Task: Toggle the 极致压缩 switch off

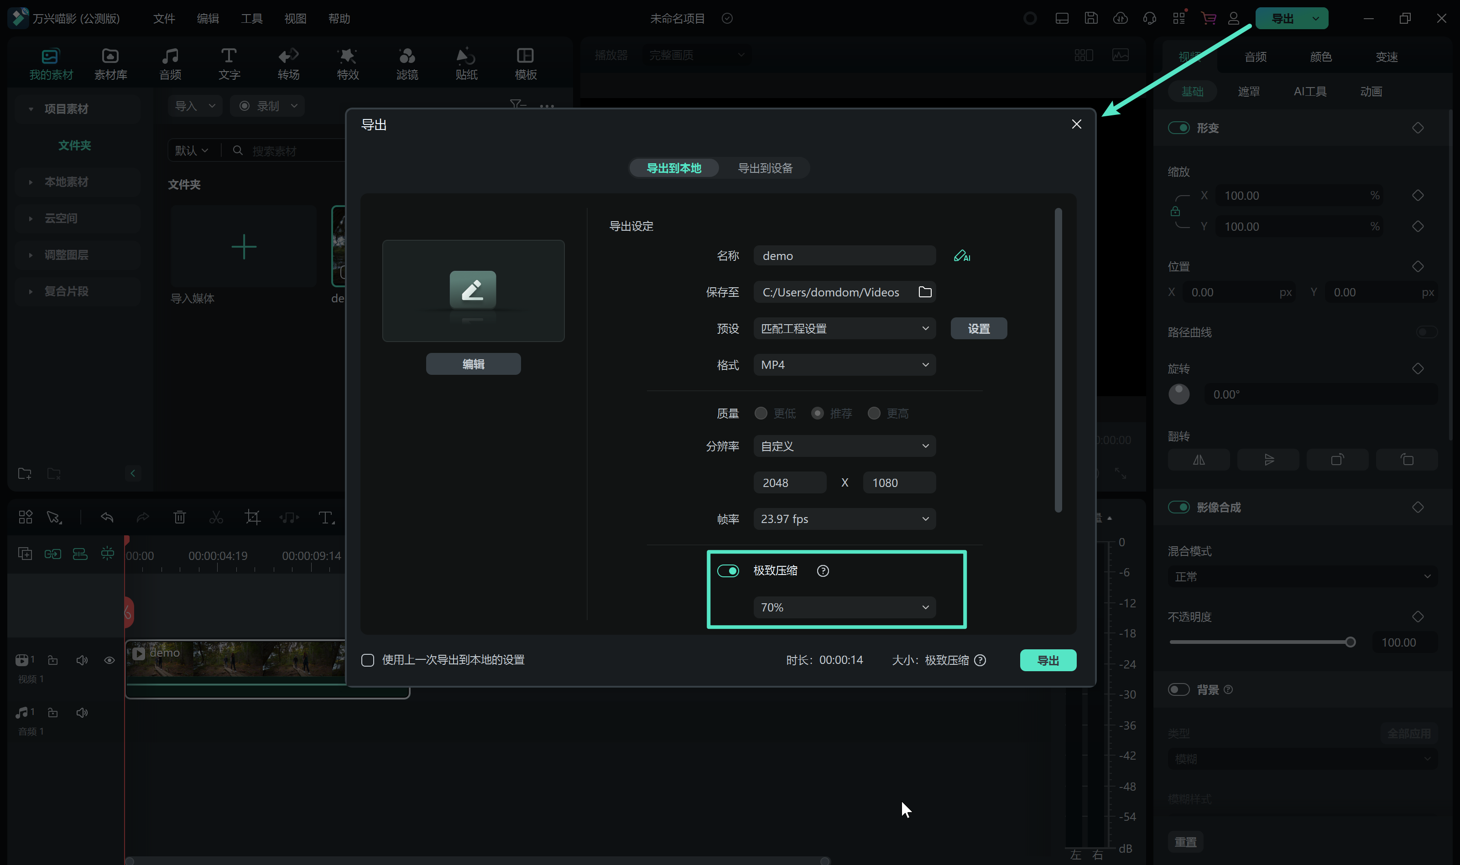Action: coord(728,570)
